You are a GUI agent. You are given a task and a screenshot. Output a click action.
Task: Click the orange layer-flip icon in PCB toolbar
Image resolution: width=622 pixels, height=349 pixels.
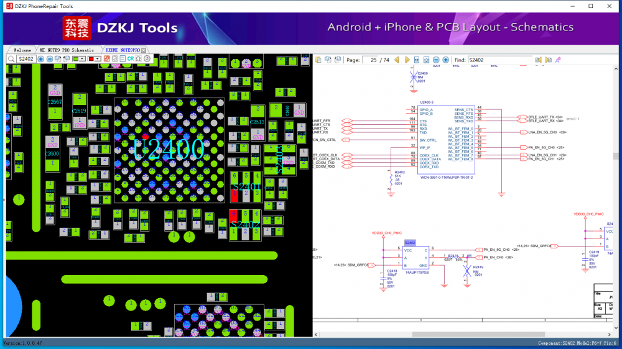point(107,59)
